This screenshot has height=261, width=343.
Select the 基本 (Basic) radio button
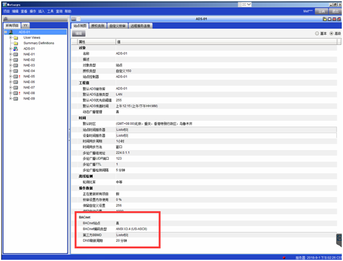(317, 33)
